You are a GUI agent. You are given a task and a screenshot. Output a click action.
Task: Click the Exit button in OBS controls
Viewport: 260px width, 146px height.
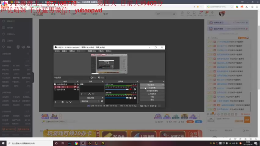pyautogui.click(x=152, y=100)
